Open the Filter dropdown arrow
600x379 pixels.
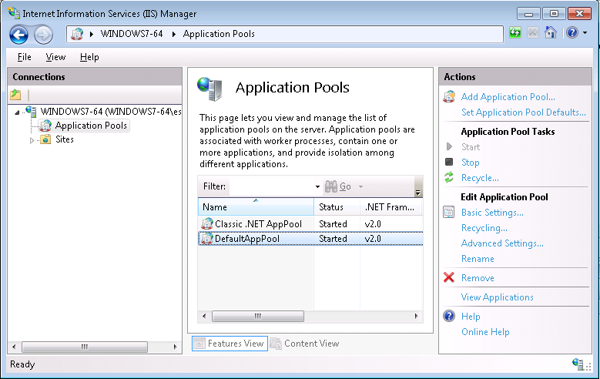pyautogui.click(x=317, y=186)
